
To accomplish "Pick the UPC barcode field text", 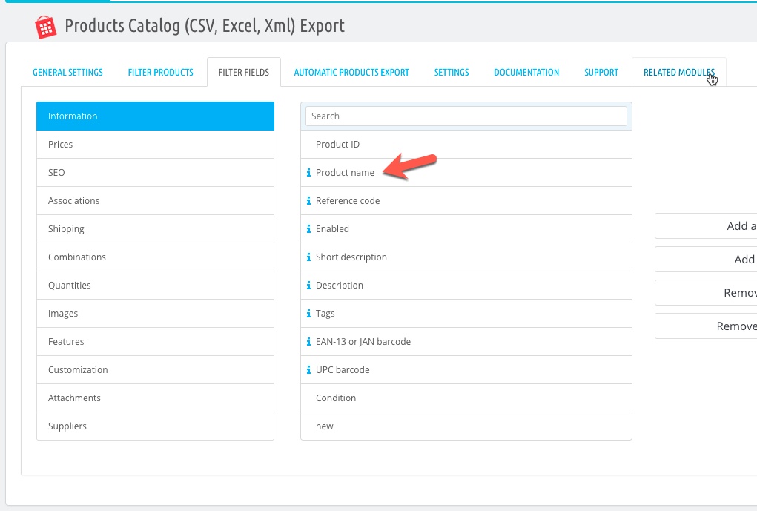I will click(x=343, y=369).
